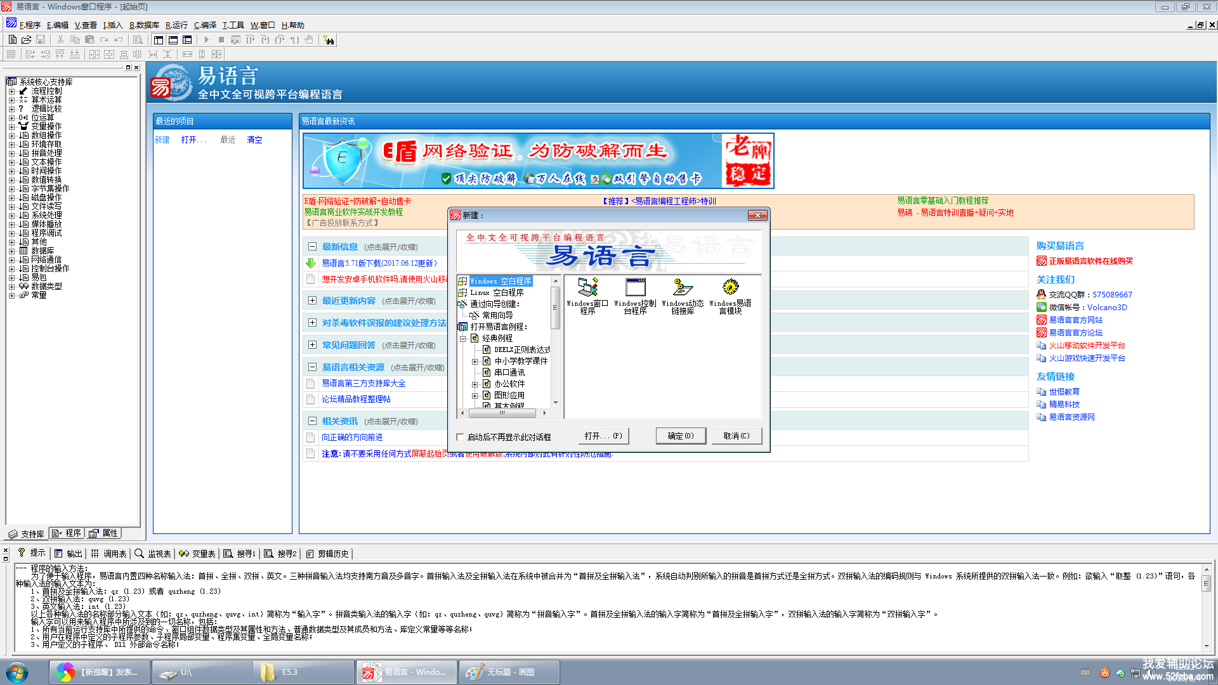Click the 确定(O) button in the dialog
Image resolution: width=1218 pixels, height=685 pixels.
tap(681, 436)
